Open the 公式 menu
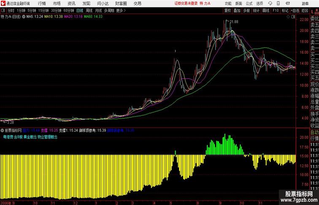Image resolution: width=319 pixels, height=205 pixels. [x=249, y=3]
